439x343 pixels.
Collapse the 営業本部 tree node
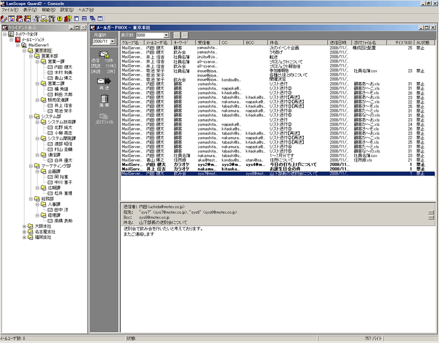[31, 56]
